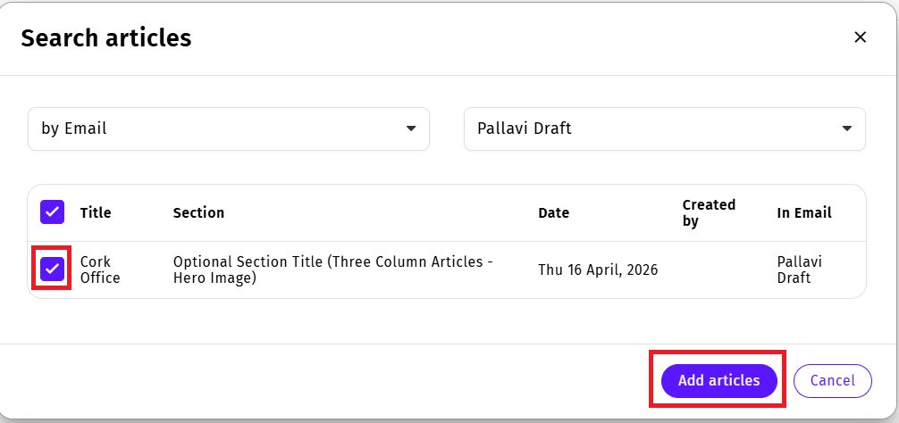
Task: Toggle the select-all checkbox in header
Action: click(52, 212)
